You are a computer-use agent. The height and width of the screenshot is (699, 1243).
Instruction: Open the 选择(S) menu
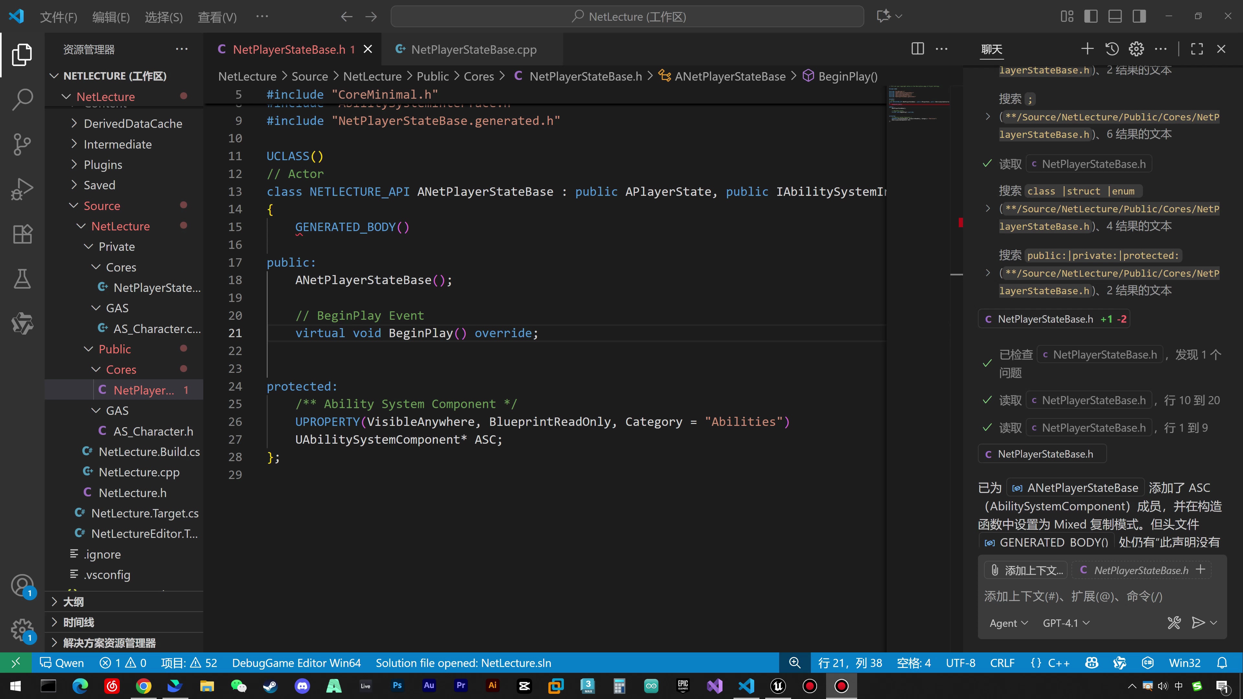(163, 17)
